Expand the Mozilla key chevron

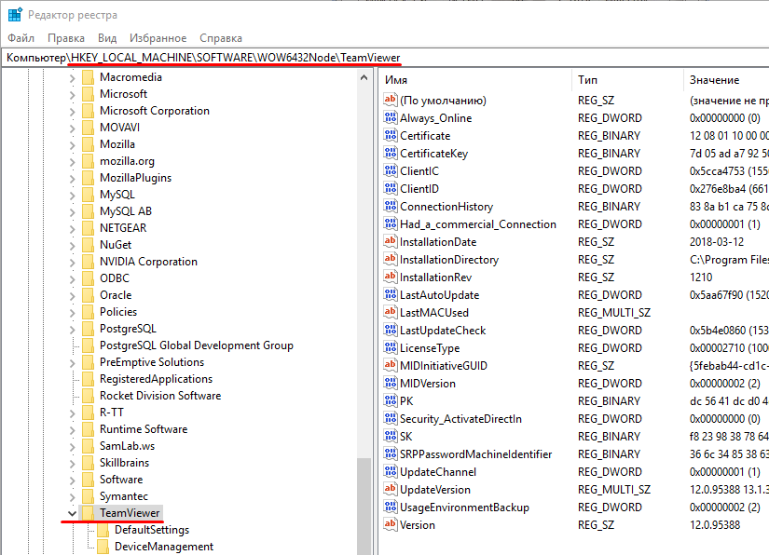pyautogui.click(x=72, y=144)
